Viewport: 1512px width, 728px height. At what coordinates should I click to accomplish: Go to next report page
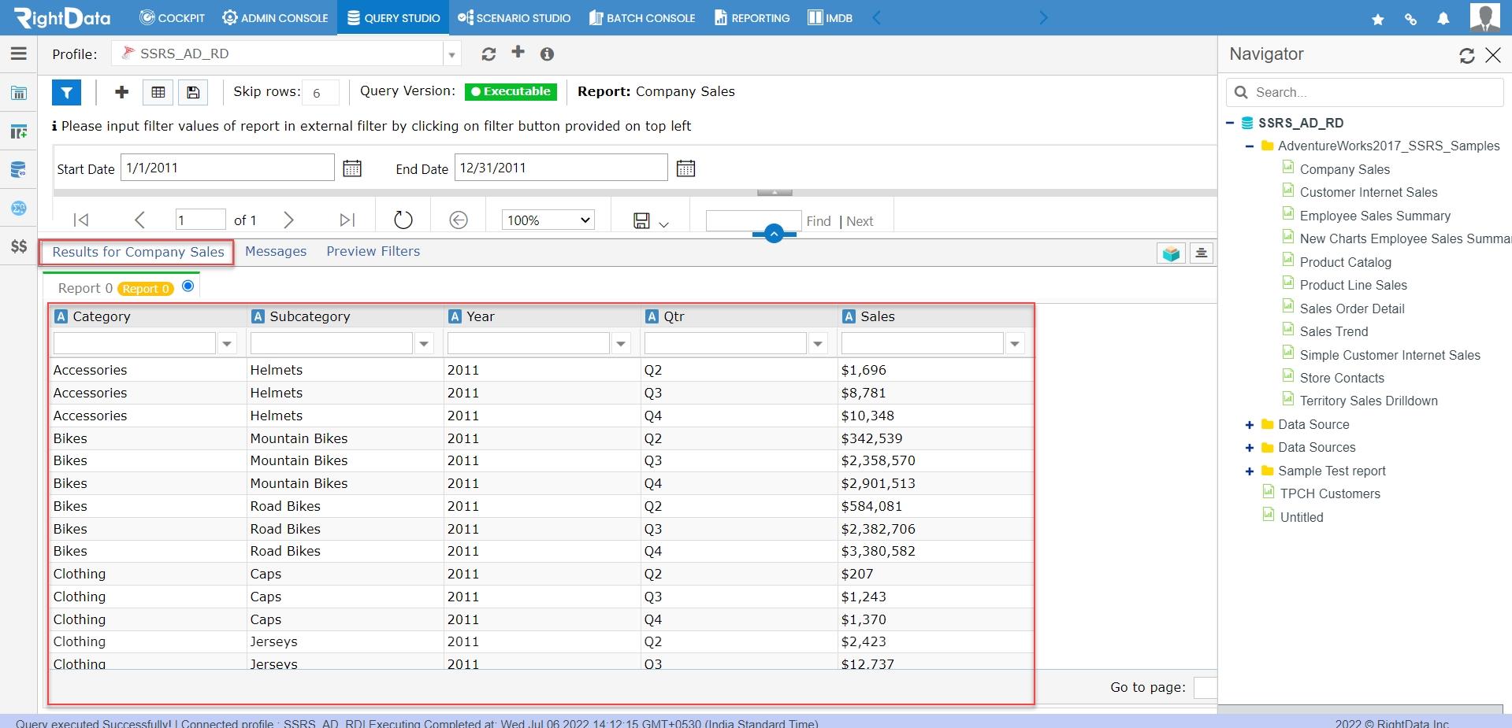click(288, 220)
